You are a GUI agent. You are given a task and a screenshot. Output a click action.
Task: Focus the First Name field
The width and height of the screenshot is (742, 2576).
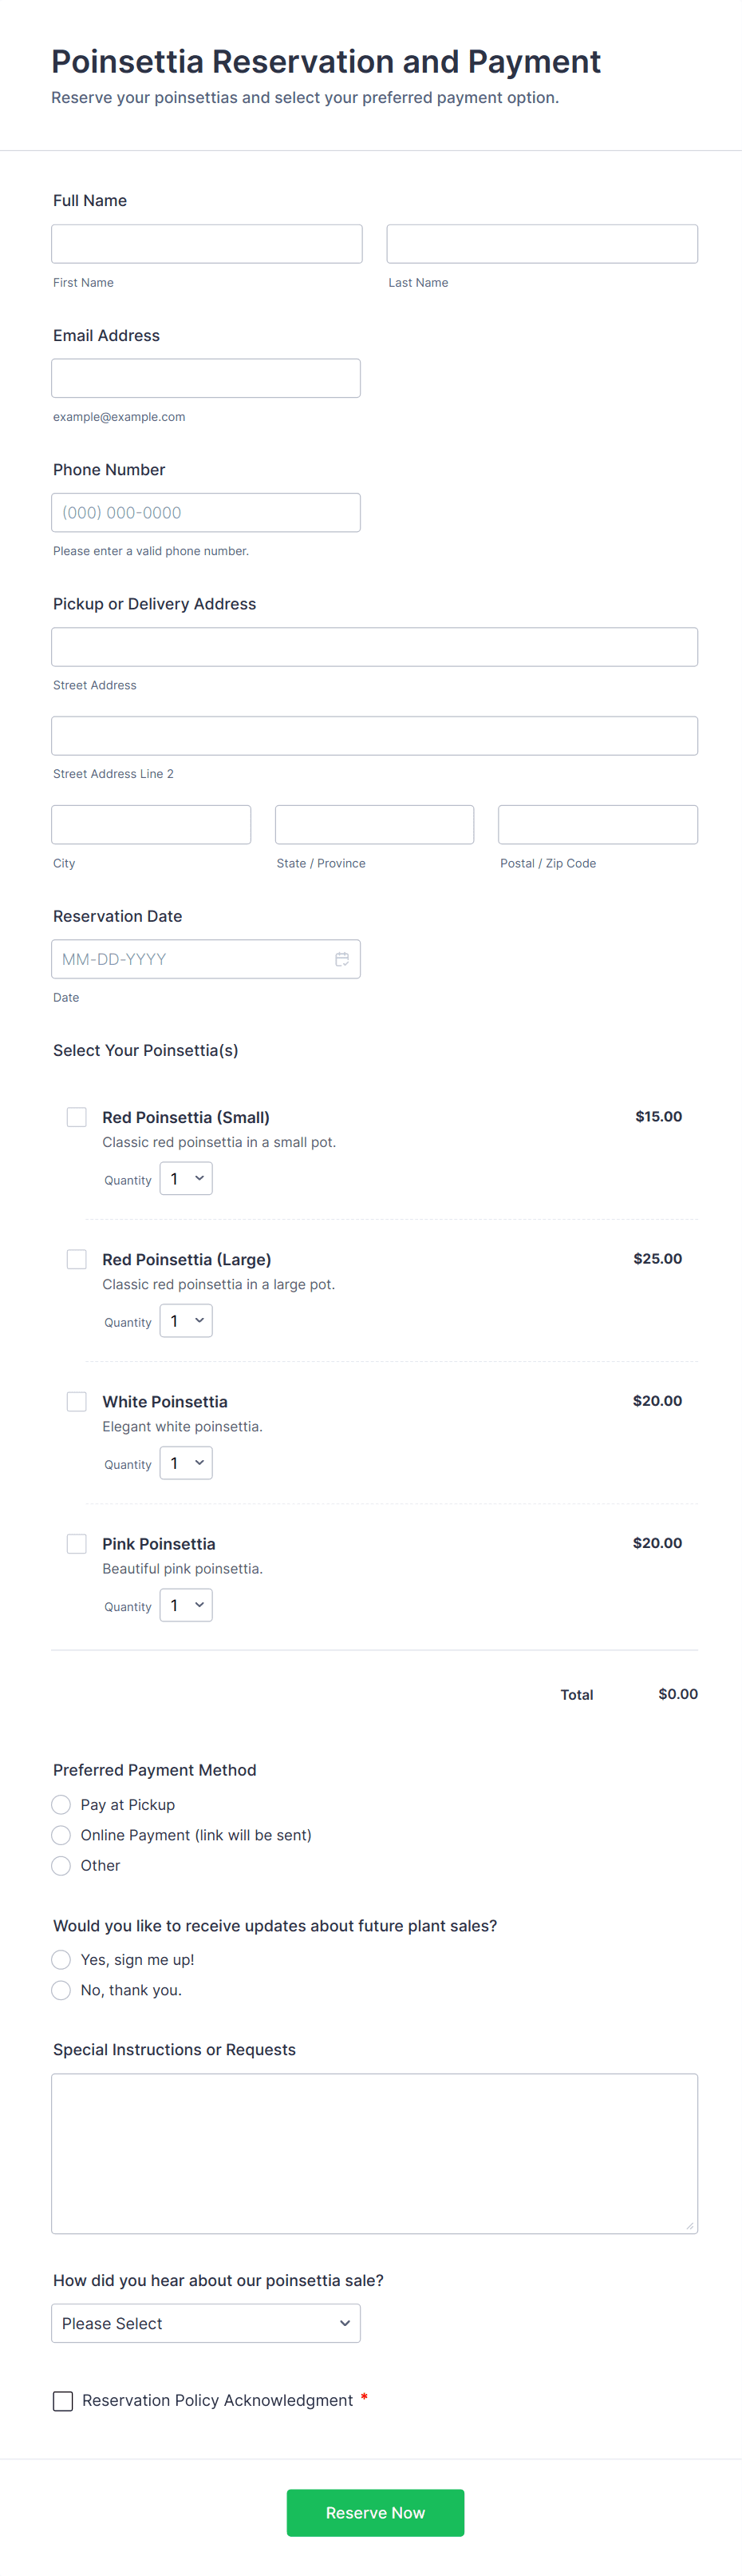[207, 244]
